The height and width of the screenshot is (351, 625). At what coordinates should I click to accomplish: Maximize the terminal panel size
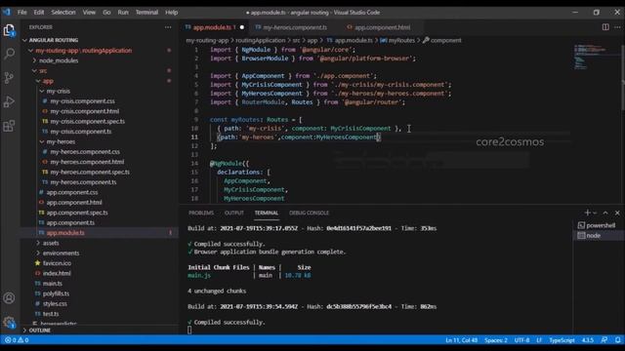click(x=605, y=213)
